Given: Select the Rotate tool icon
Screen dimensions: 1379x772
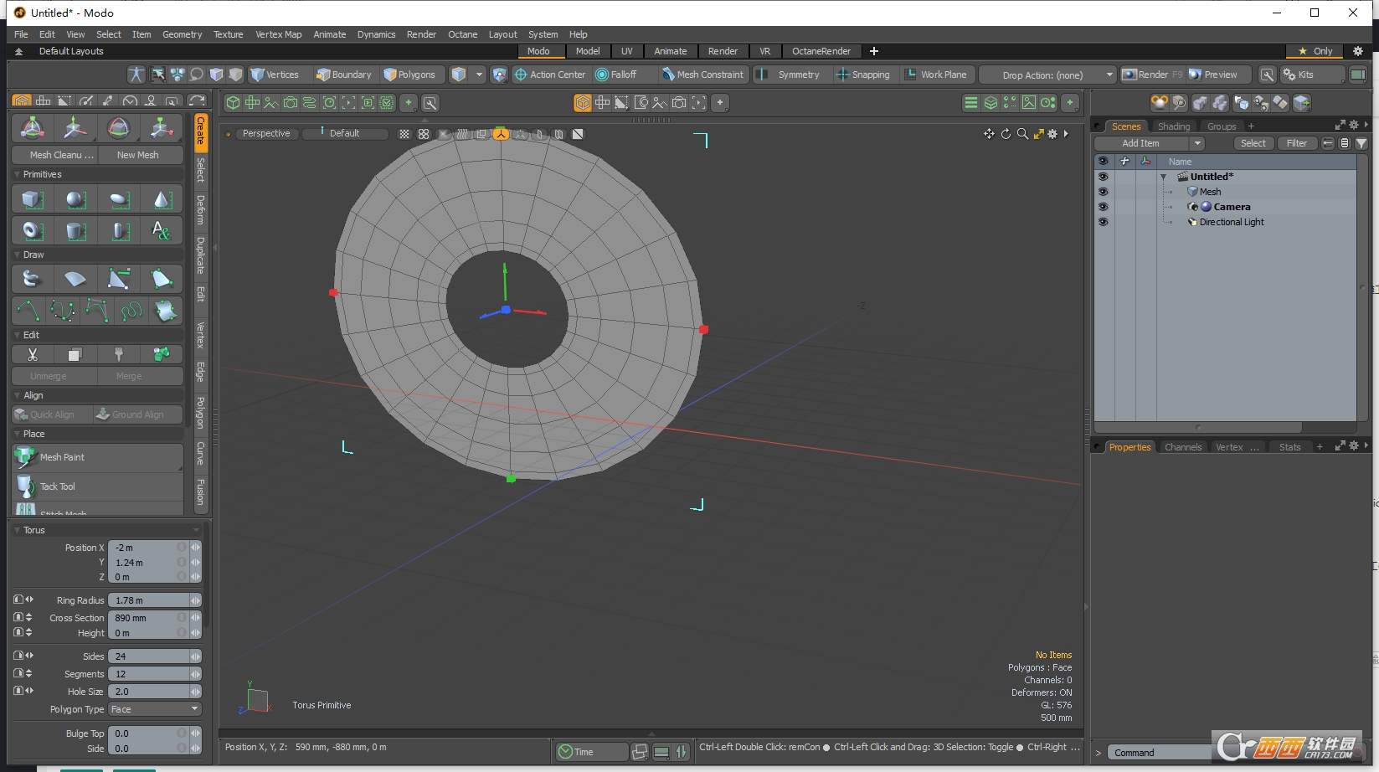Looking at the screenshot, I should pos(119,128).
